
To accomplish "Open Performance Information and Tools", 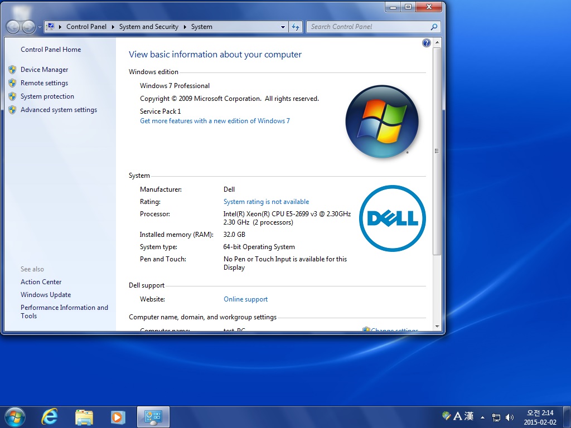I will tap(64, 312).
